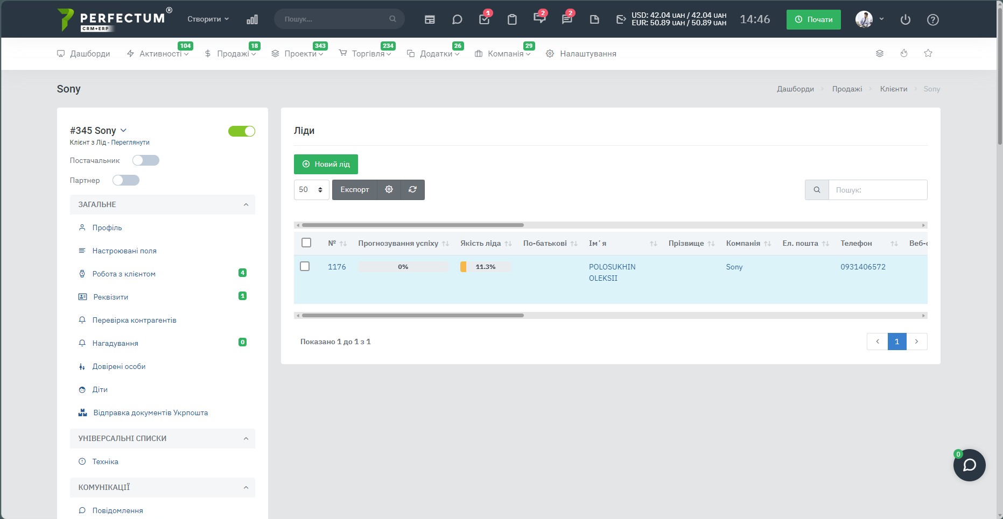Click the layers stack icon on right
The height and width of the screenshot is (519, 1003).
(880, 53)
